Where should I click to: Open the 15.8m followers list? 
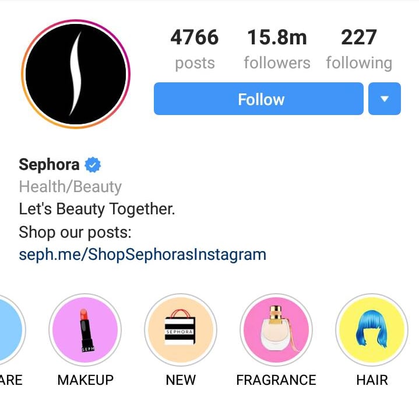click(277, 50)
